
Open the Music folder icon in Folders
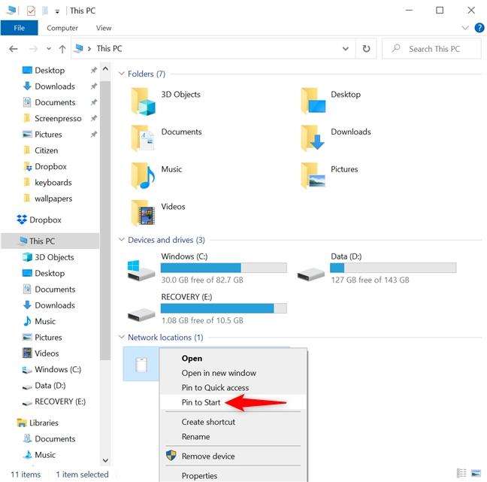(143, 176)
